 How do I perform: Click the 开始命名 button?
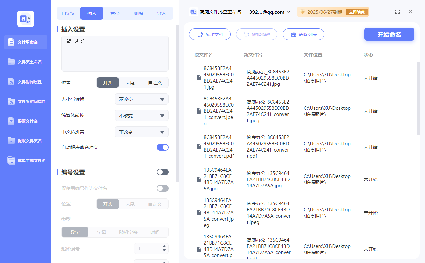point(389,34)
